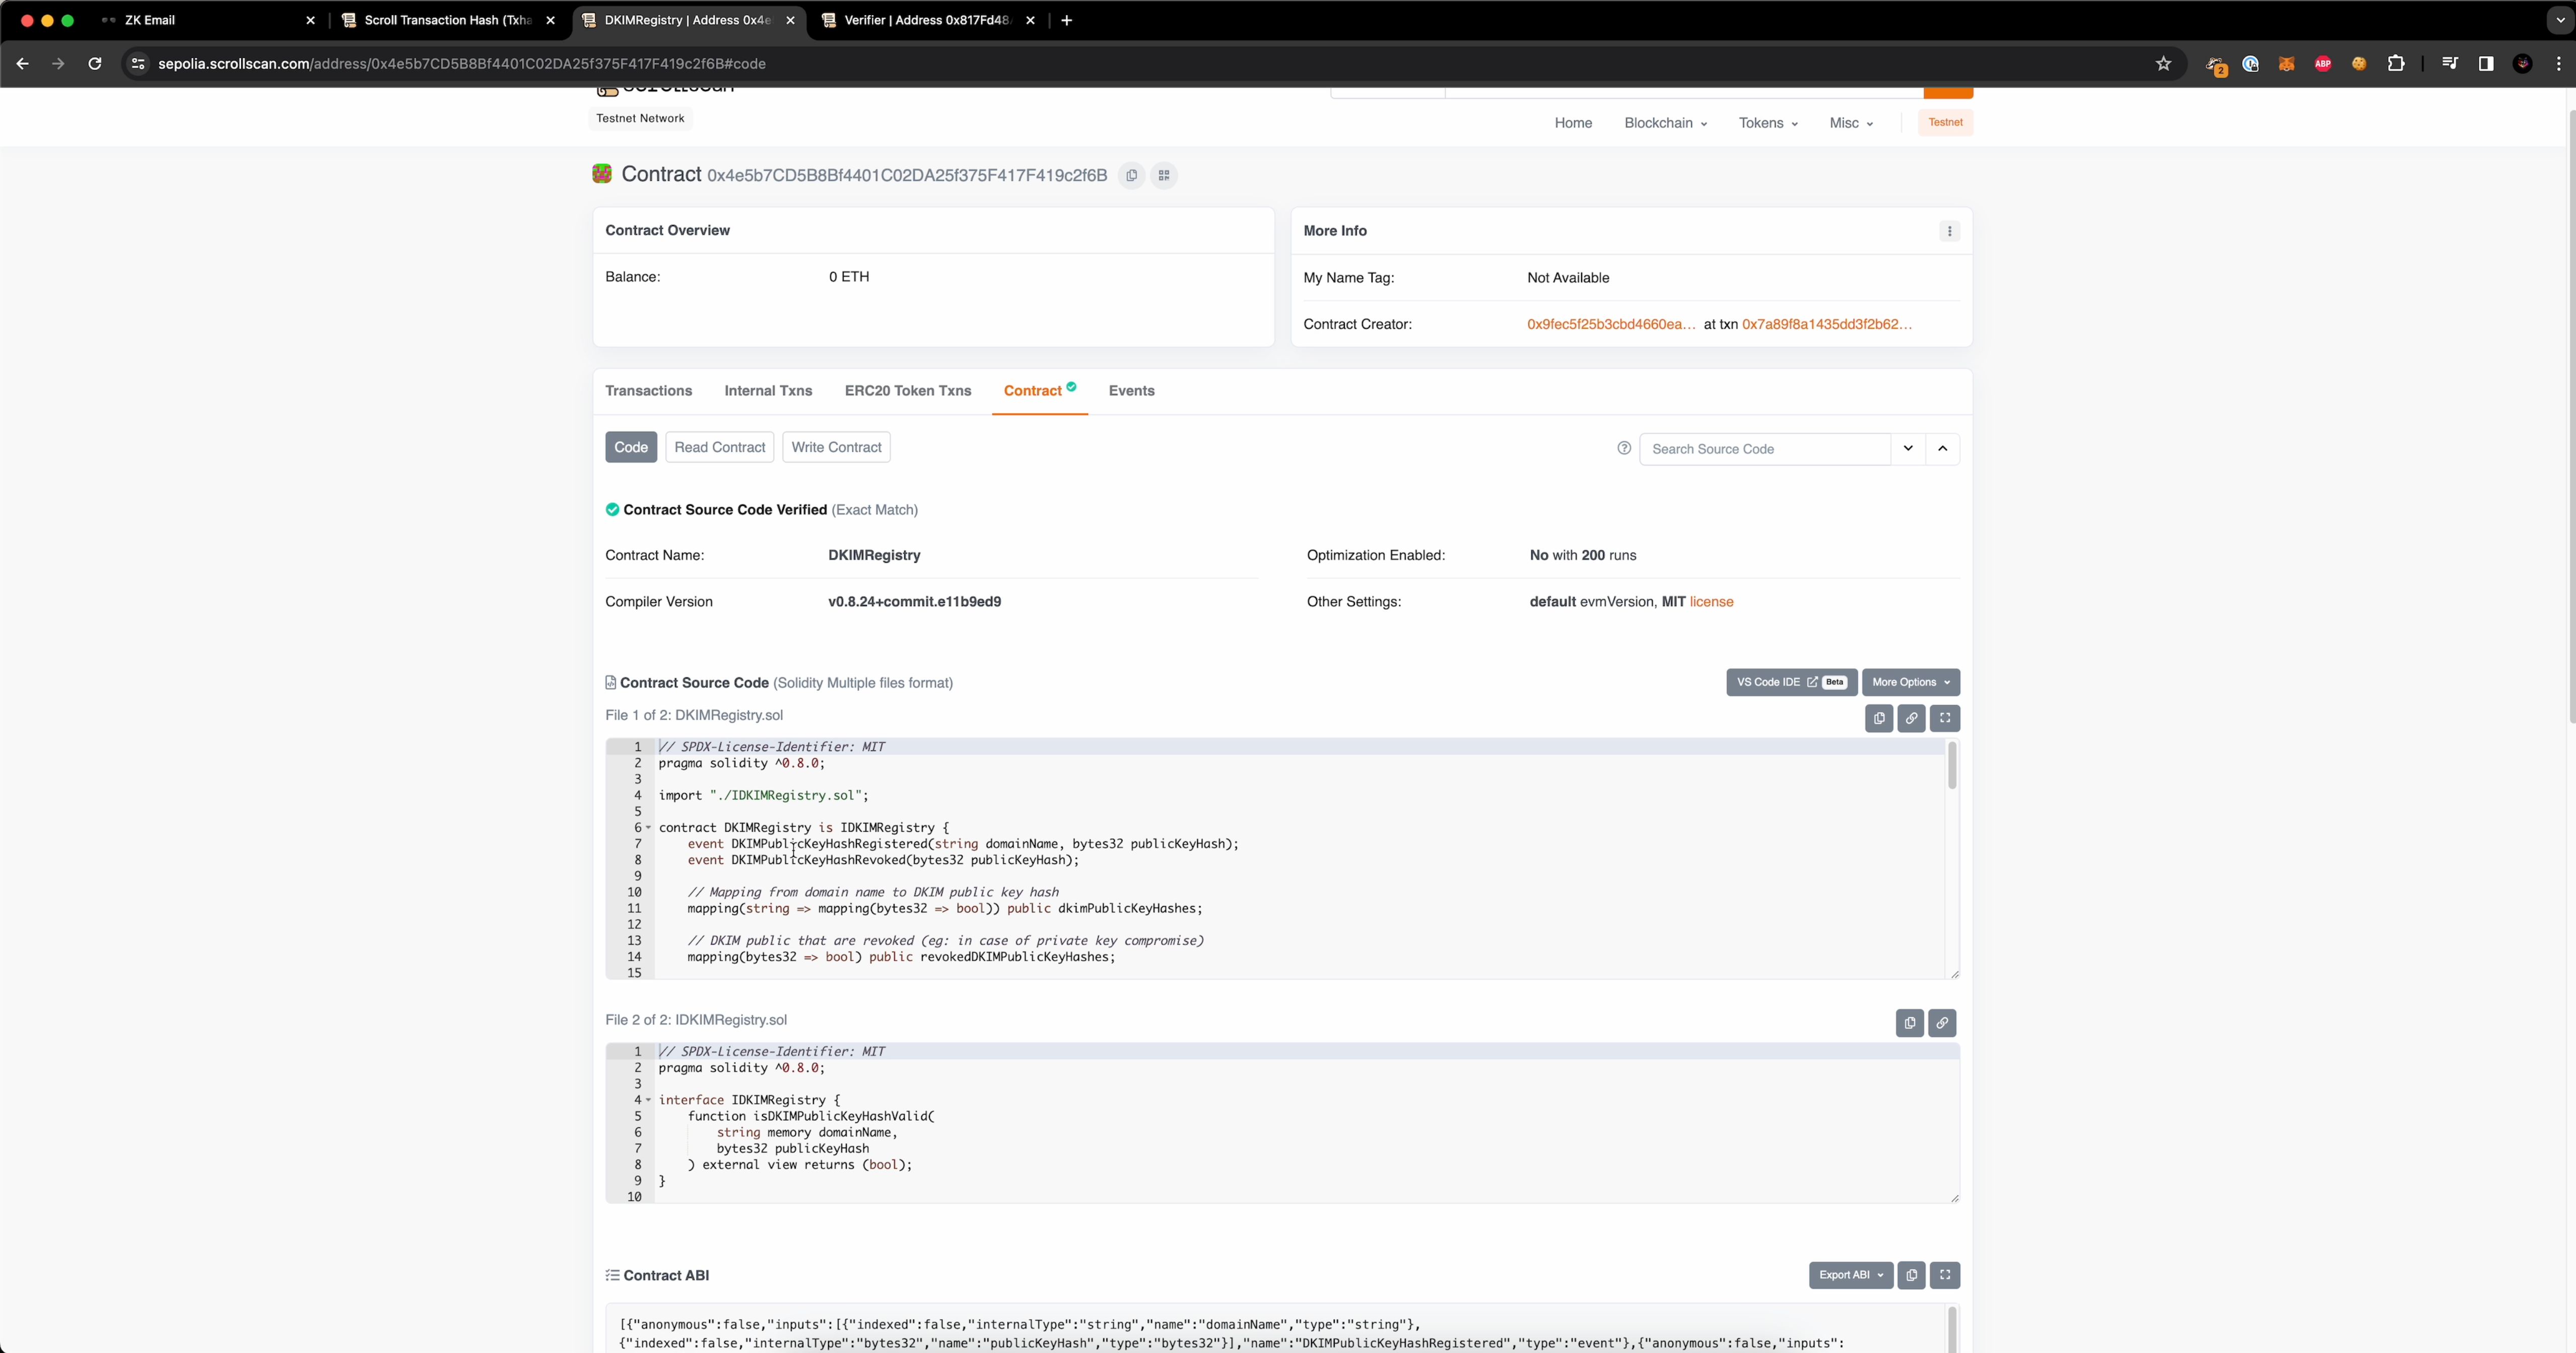Switch to the Events tab
The height and width of the screenshot is (1353, 2576).
(x=1131, y=391)
